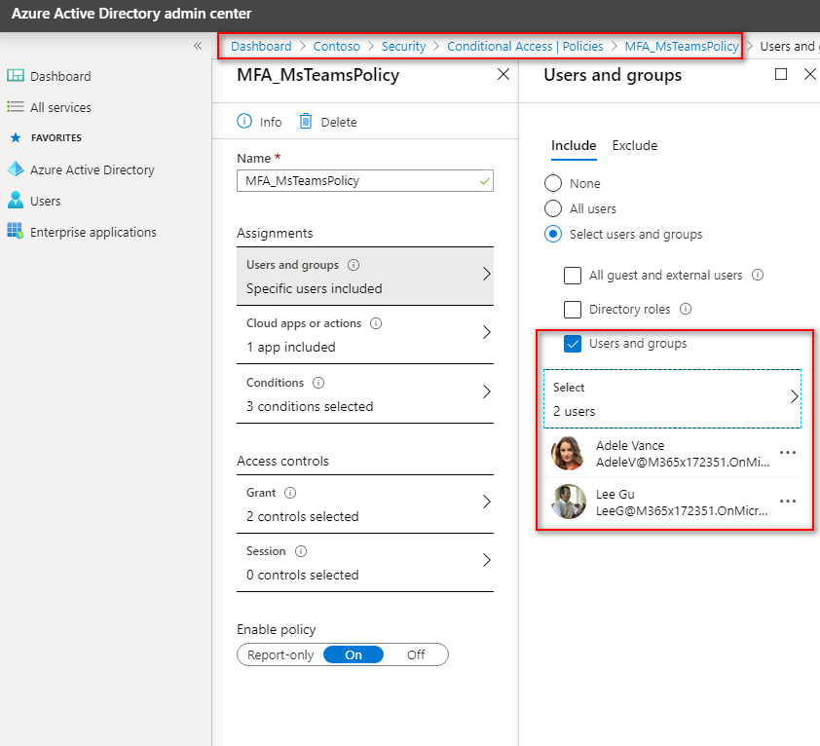The image size is (820, 746).
Task: Click '1 app included' text
Action: (291, 347)
